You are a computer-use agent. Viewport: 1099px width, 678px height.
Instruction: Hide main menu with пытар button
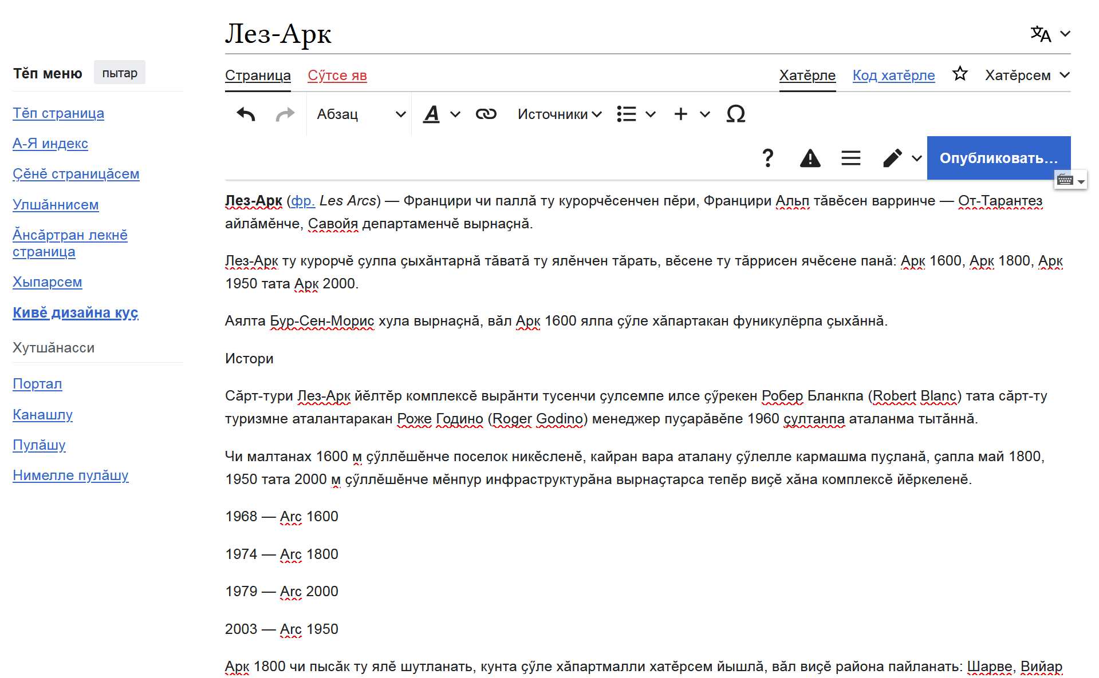click(x=119, y=73)
